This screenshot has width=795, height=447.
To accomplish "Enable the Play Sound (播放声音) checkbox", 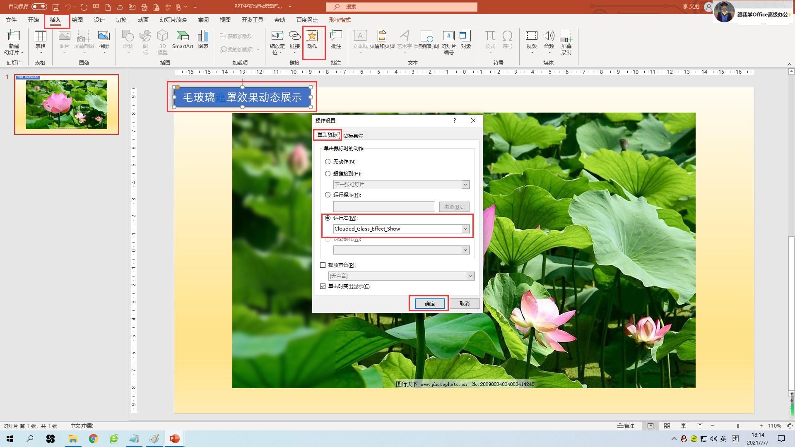I will click(x=323, y=265).
